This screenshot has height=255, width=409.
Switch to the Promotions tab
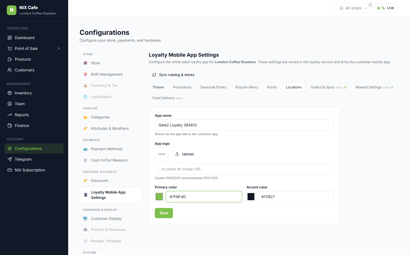pos(182,87)
